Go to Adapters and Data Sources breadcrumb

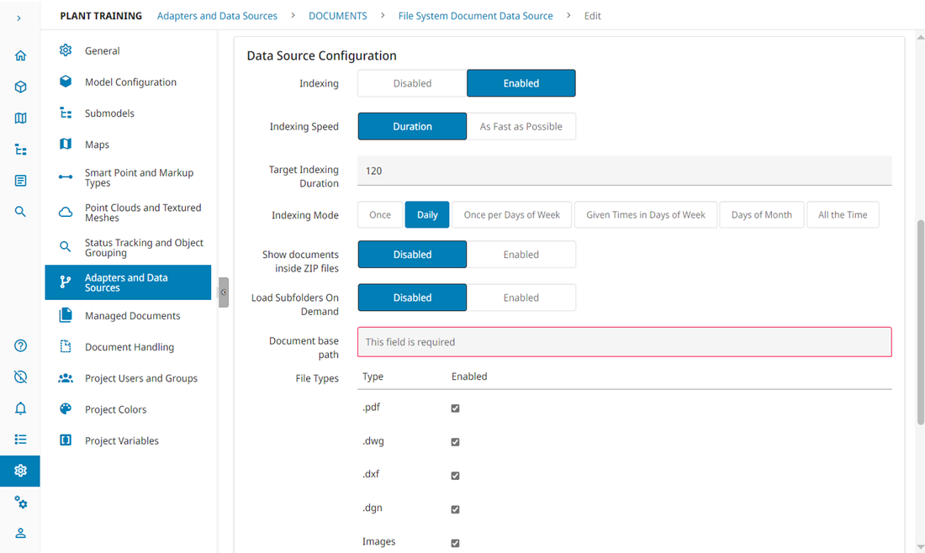[217, 16]
